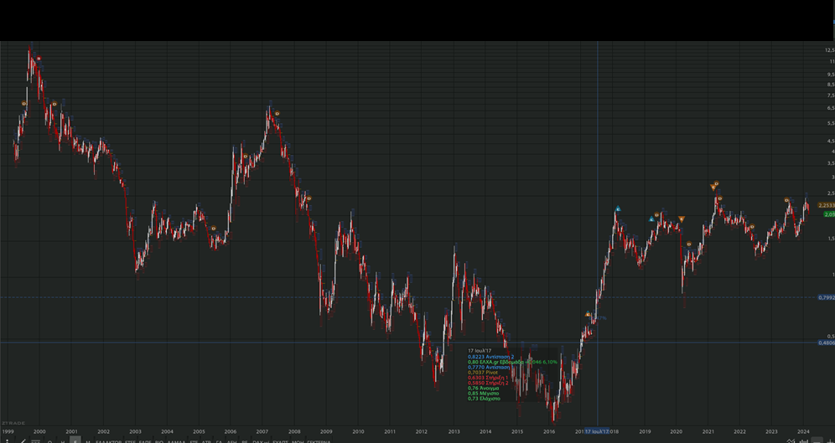The height and width of the screenshot is (443, 835).
Task: Click the orange down-triangle marker in early 2020
Action: click(x=682, y=219)
